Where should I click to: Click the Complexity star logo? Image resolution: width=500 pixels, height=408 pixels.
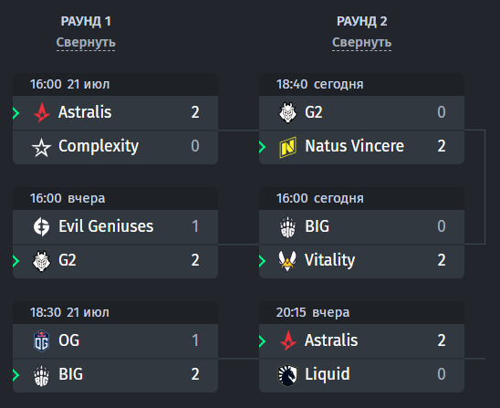pyautogui.click(x=41, y=147)
